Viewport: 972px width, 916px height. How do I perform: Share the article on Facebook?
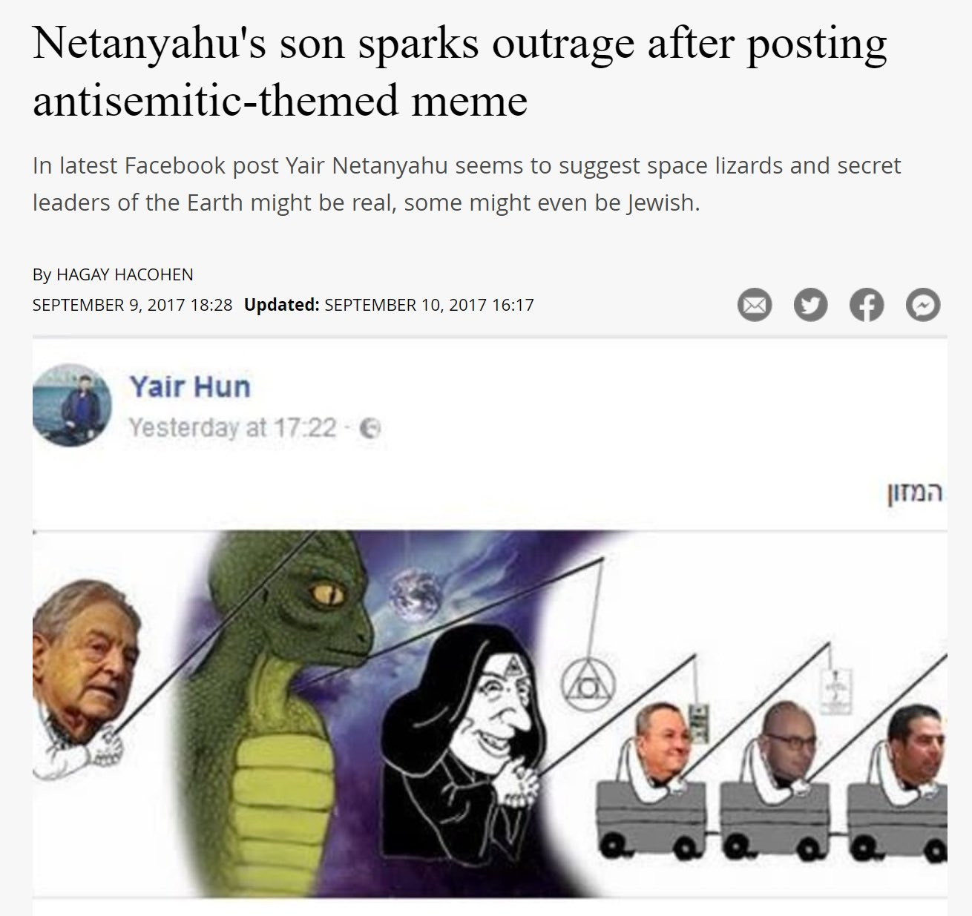click(x=867, y=305)
